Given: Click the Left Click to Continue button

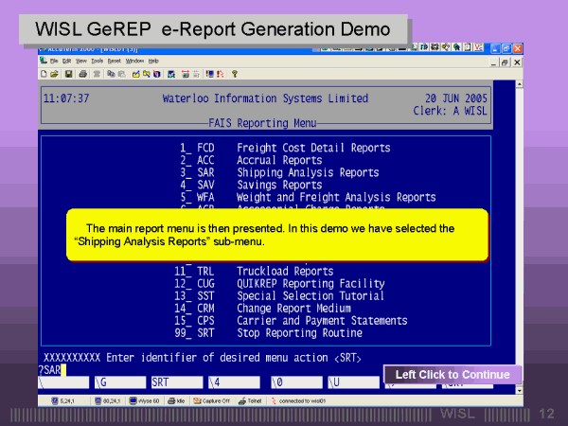Looking at the screenshot, I should coord(453,375).
